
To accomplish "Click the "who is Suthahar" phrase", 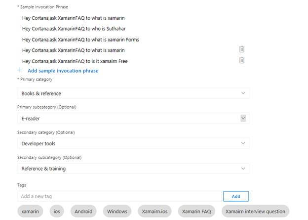I will tap(74, 29).
